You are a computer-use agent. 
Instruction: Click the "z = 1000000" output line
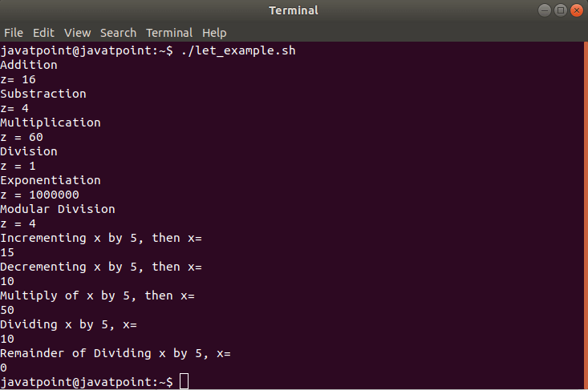point(40,195)
